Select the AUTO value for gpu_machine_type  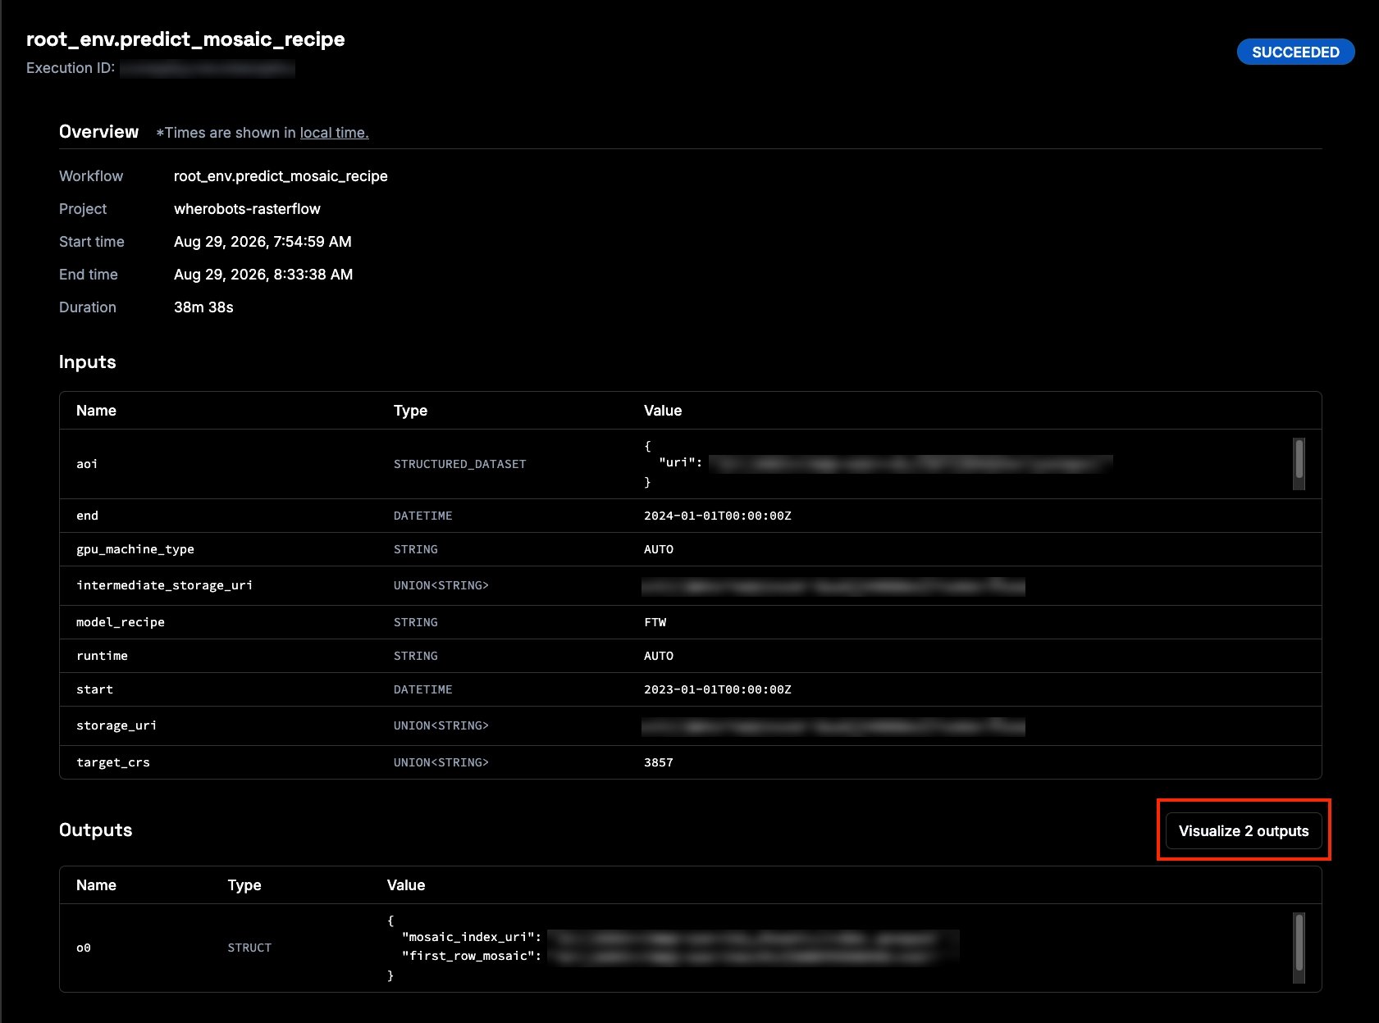(x=659, y=549)
